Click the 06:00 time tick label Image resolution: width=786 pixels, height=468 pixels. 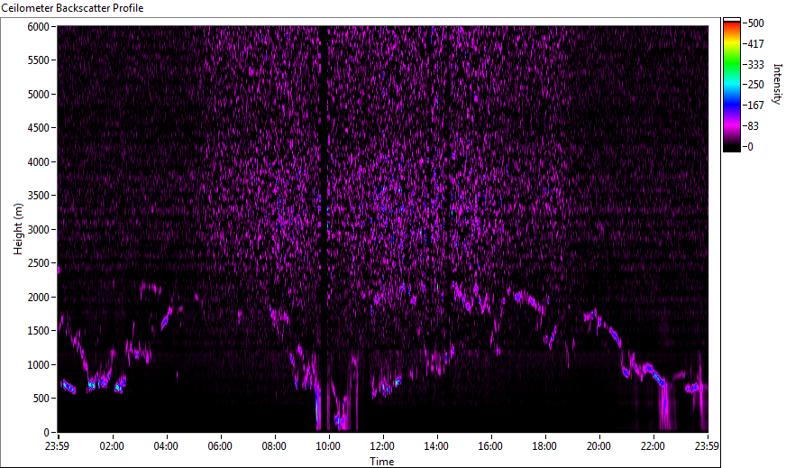pos(220,446)
